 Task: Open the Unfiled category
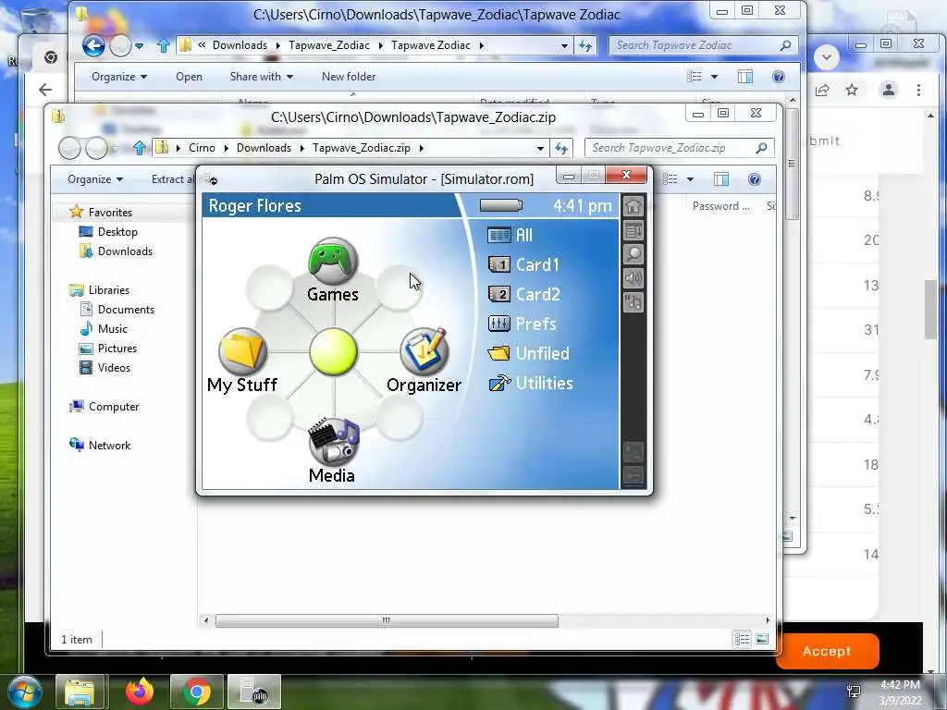[528, 353]
